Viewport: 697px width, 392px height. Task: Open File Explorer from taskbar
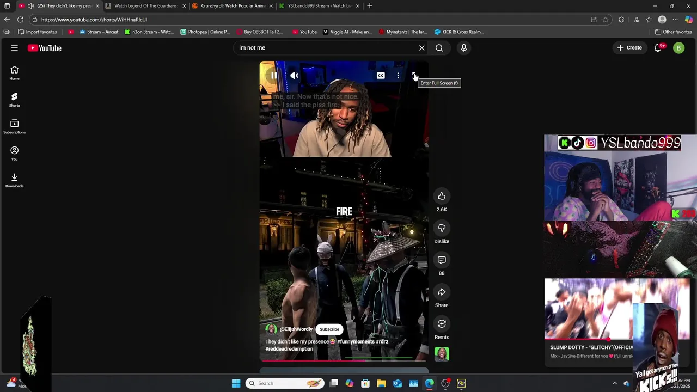[381, 383]
